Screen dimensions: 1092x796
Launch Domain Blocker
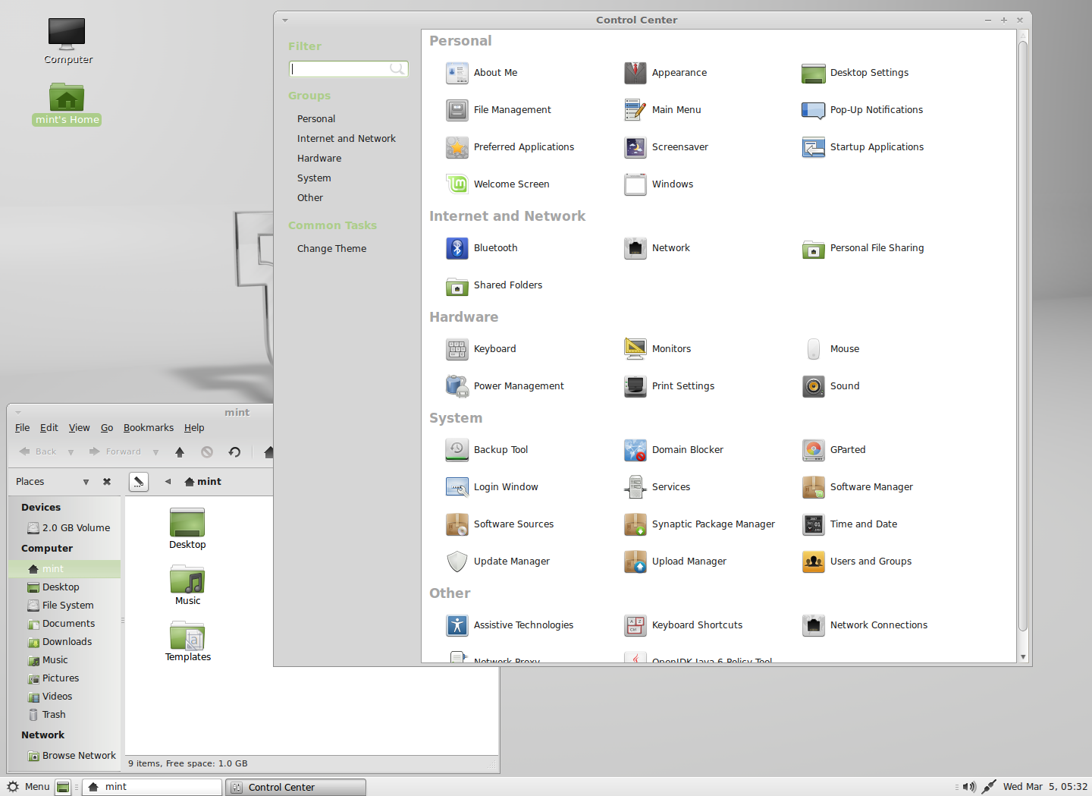[674, 450]
